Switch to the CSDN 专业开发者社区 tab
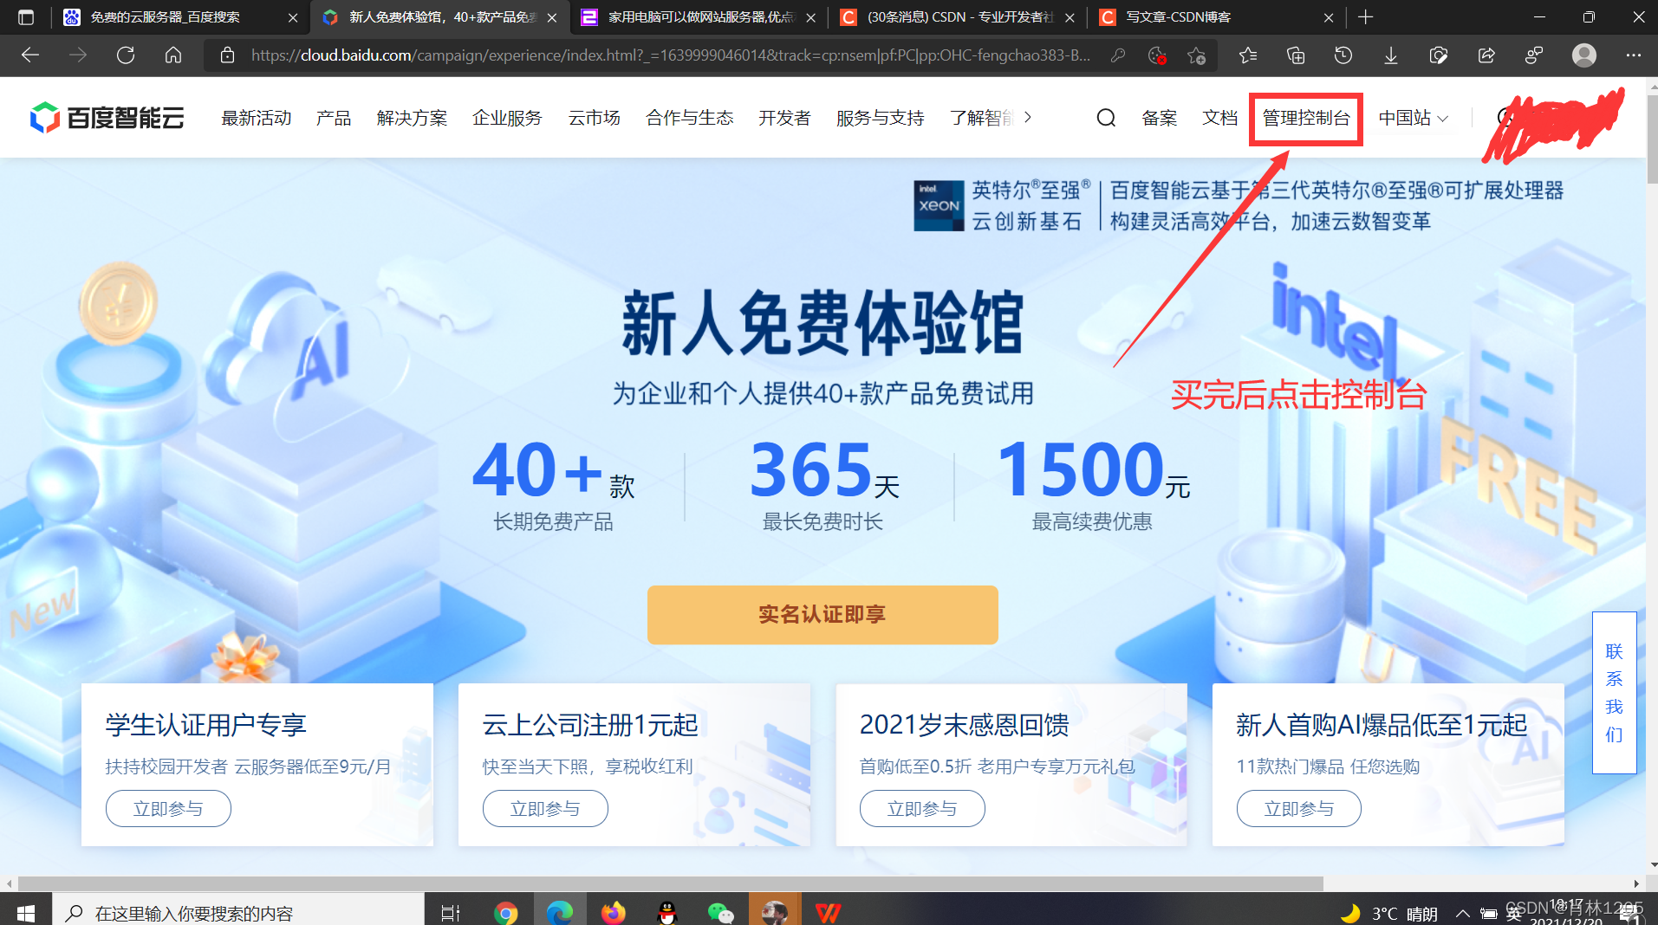The width and height of the screenshot is (1658, 925). [x=959, y=16]
